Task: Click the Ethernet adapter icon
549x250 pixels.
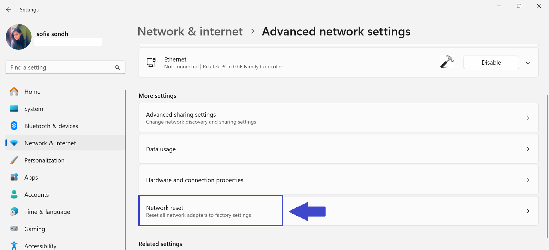Action: (x=151, y=62)
